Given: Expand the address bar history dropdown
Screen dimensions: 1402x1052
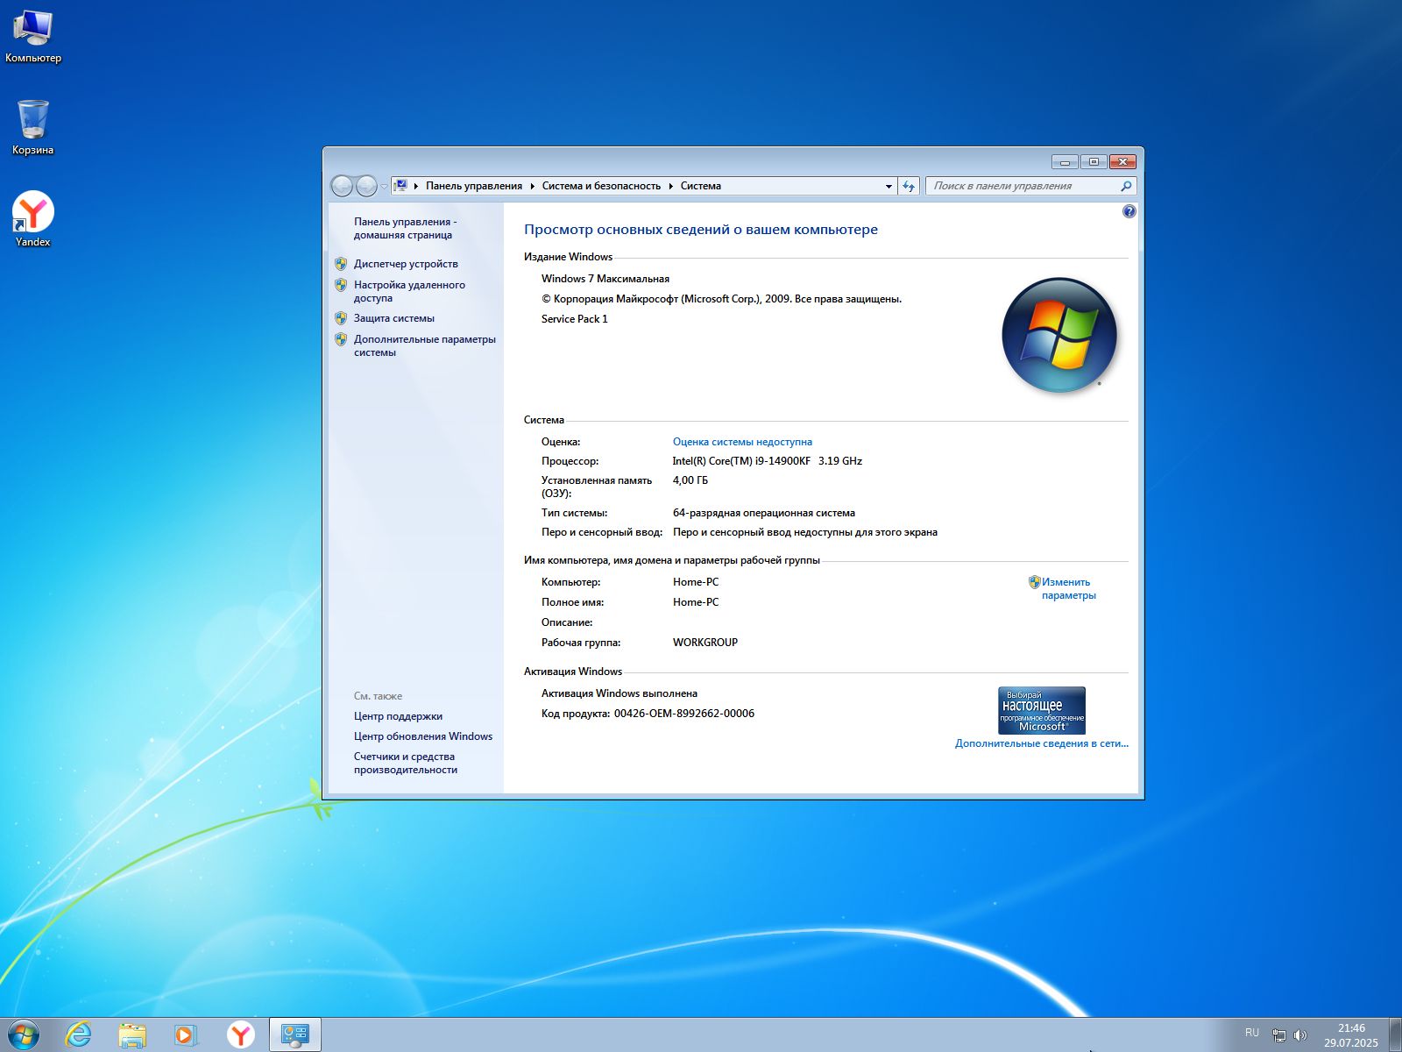Looking at the screenshot, I should click(x=889, y=186).
